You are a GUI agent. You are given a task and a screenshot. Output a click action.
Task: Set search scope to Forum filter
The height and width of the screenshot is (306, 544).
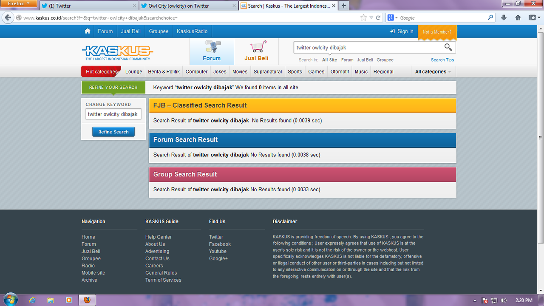pyautogui.click(x=347, y=60)
